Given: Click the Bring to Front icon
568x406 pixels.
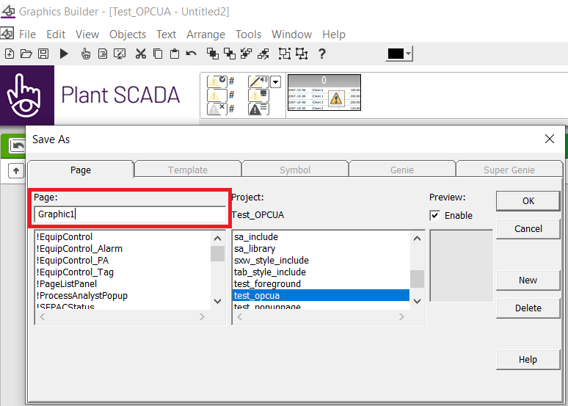Looking at the screenshot, I should coord(213,54).
